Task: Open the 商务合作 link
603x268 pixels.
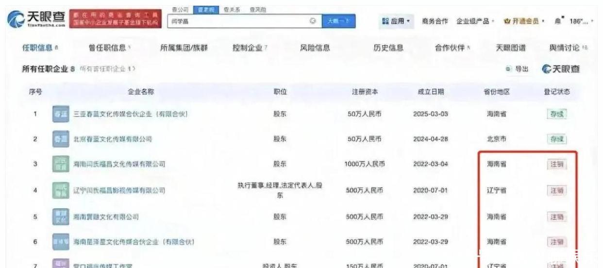Action: pyautogui.click(x=435, y=21)
